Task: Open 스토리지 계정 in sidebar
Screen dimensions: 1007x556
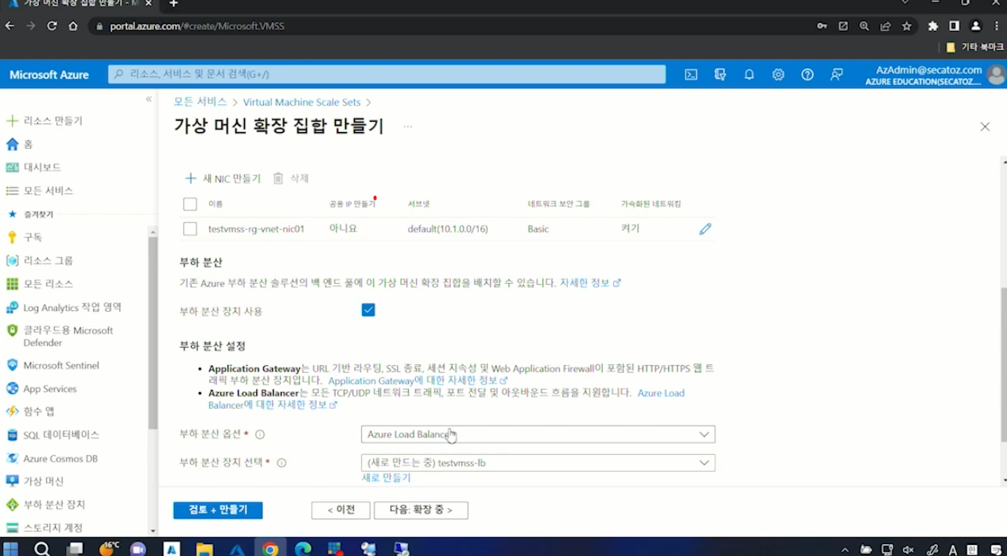Action: pyautogui.click(x=44, y=527)
